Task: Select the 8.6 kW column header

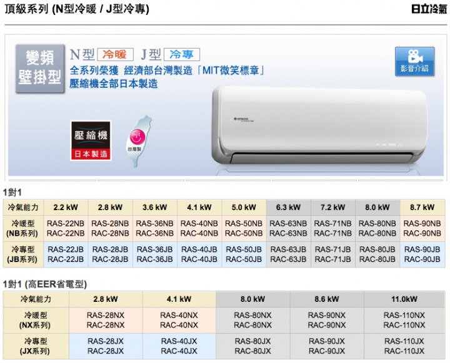Action: pos(327,299)
